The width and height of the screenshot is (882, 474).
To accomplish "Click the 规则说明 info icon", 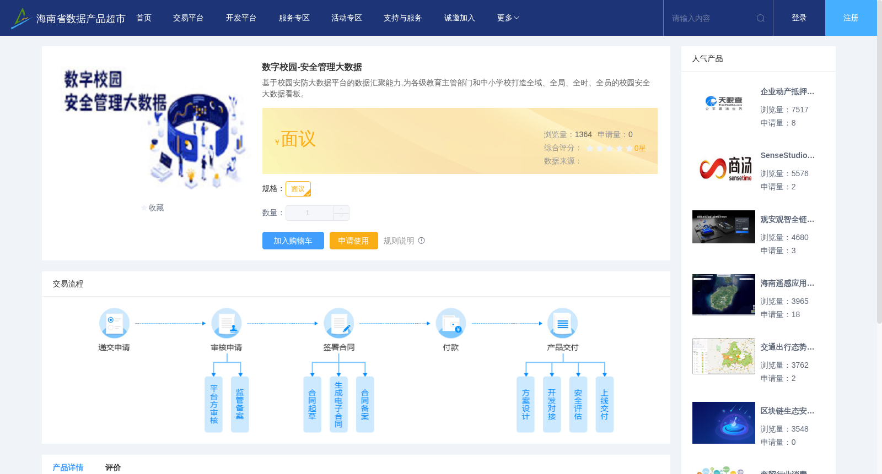I will coord(422,241).
